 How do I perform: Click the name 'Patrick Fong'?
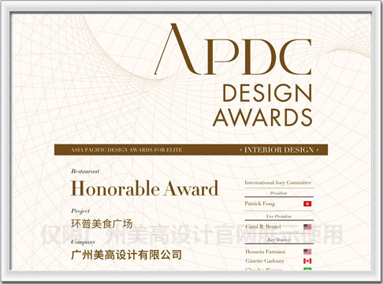tap(260, 204)
